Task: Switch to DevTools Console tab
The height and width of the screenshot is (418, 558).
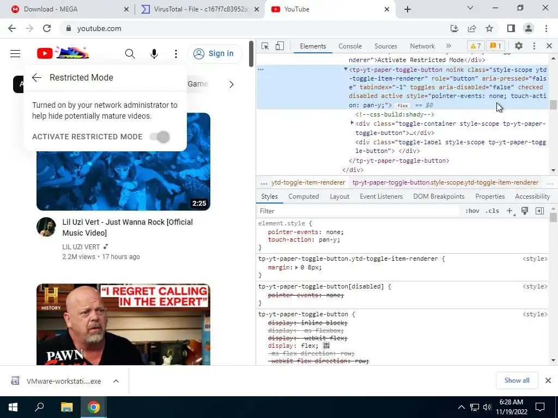Action: 350,46
